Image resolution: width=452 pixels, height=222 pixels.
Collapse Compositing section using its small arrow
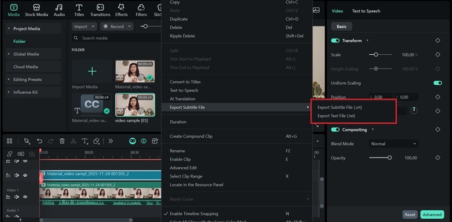372,130
